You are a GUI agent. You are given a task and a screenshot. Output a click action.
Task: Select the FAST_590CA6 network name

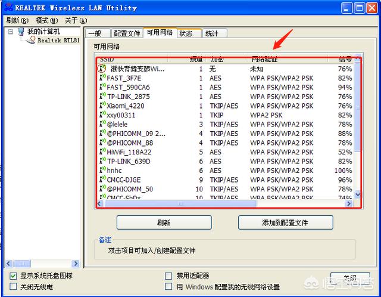[x=129, y=88]
